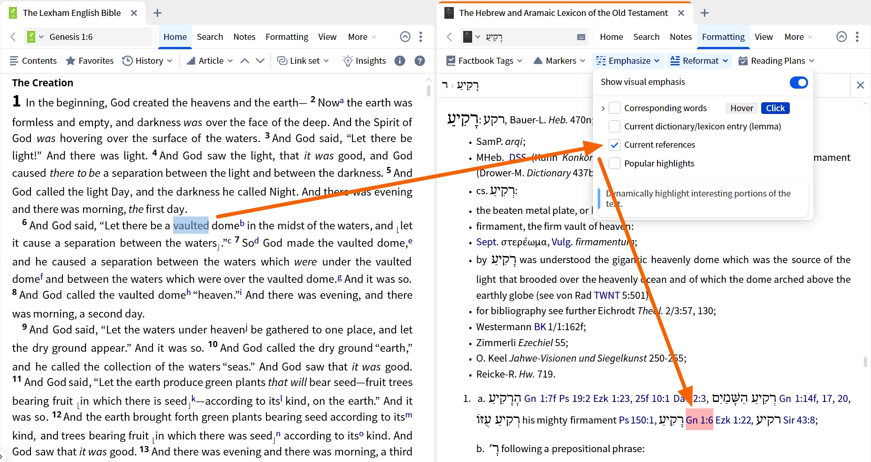
Task: Switch to Search tab in Bible panel
Action: tap(210, 37)
